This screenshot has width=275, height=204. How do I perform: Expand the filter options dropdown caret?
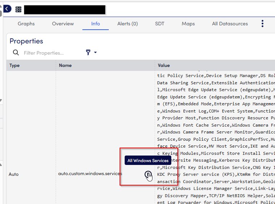[x=95, y=53]
